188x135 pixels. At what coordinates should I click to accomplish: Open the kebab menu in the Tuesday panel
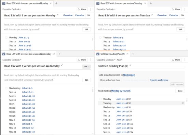click(185, 9)
